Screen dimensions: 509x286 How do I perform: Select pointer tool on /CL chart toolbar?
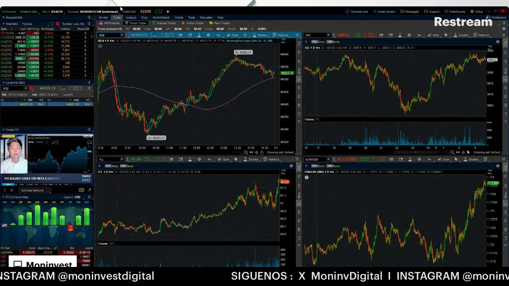point(236,159)
